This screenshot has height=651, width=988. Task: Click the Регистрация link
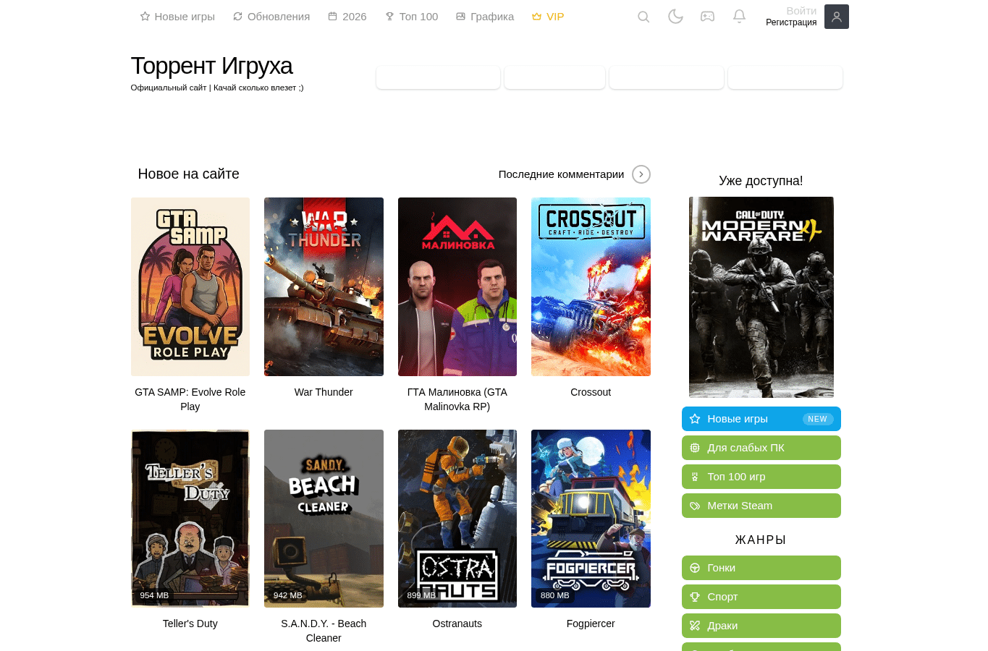coord(791,22)
